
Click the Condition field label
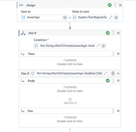(x=40, y=40)
